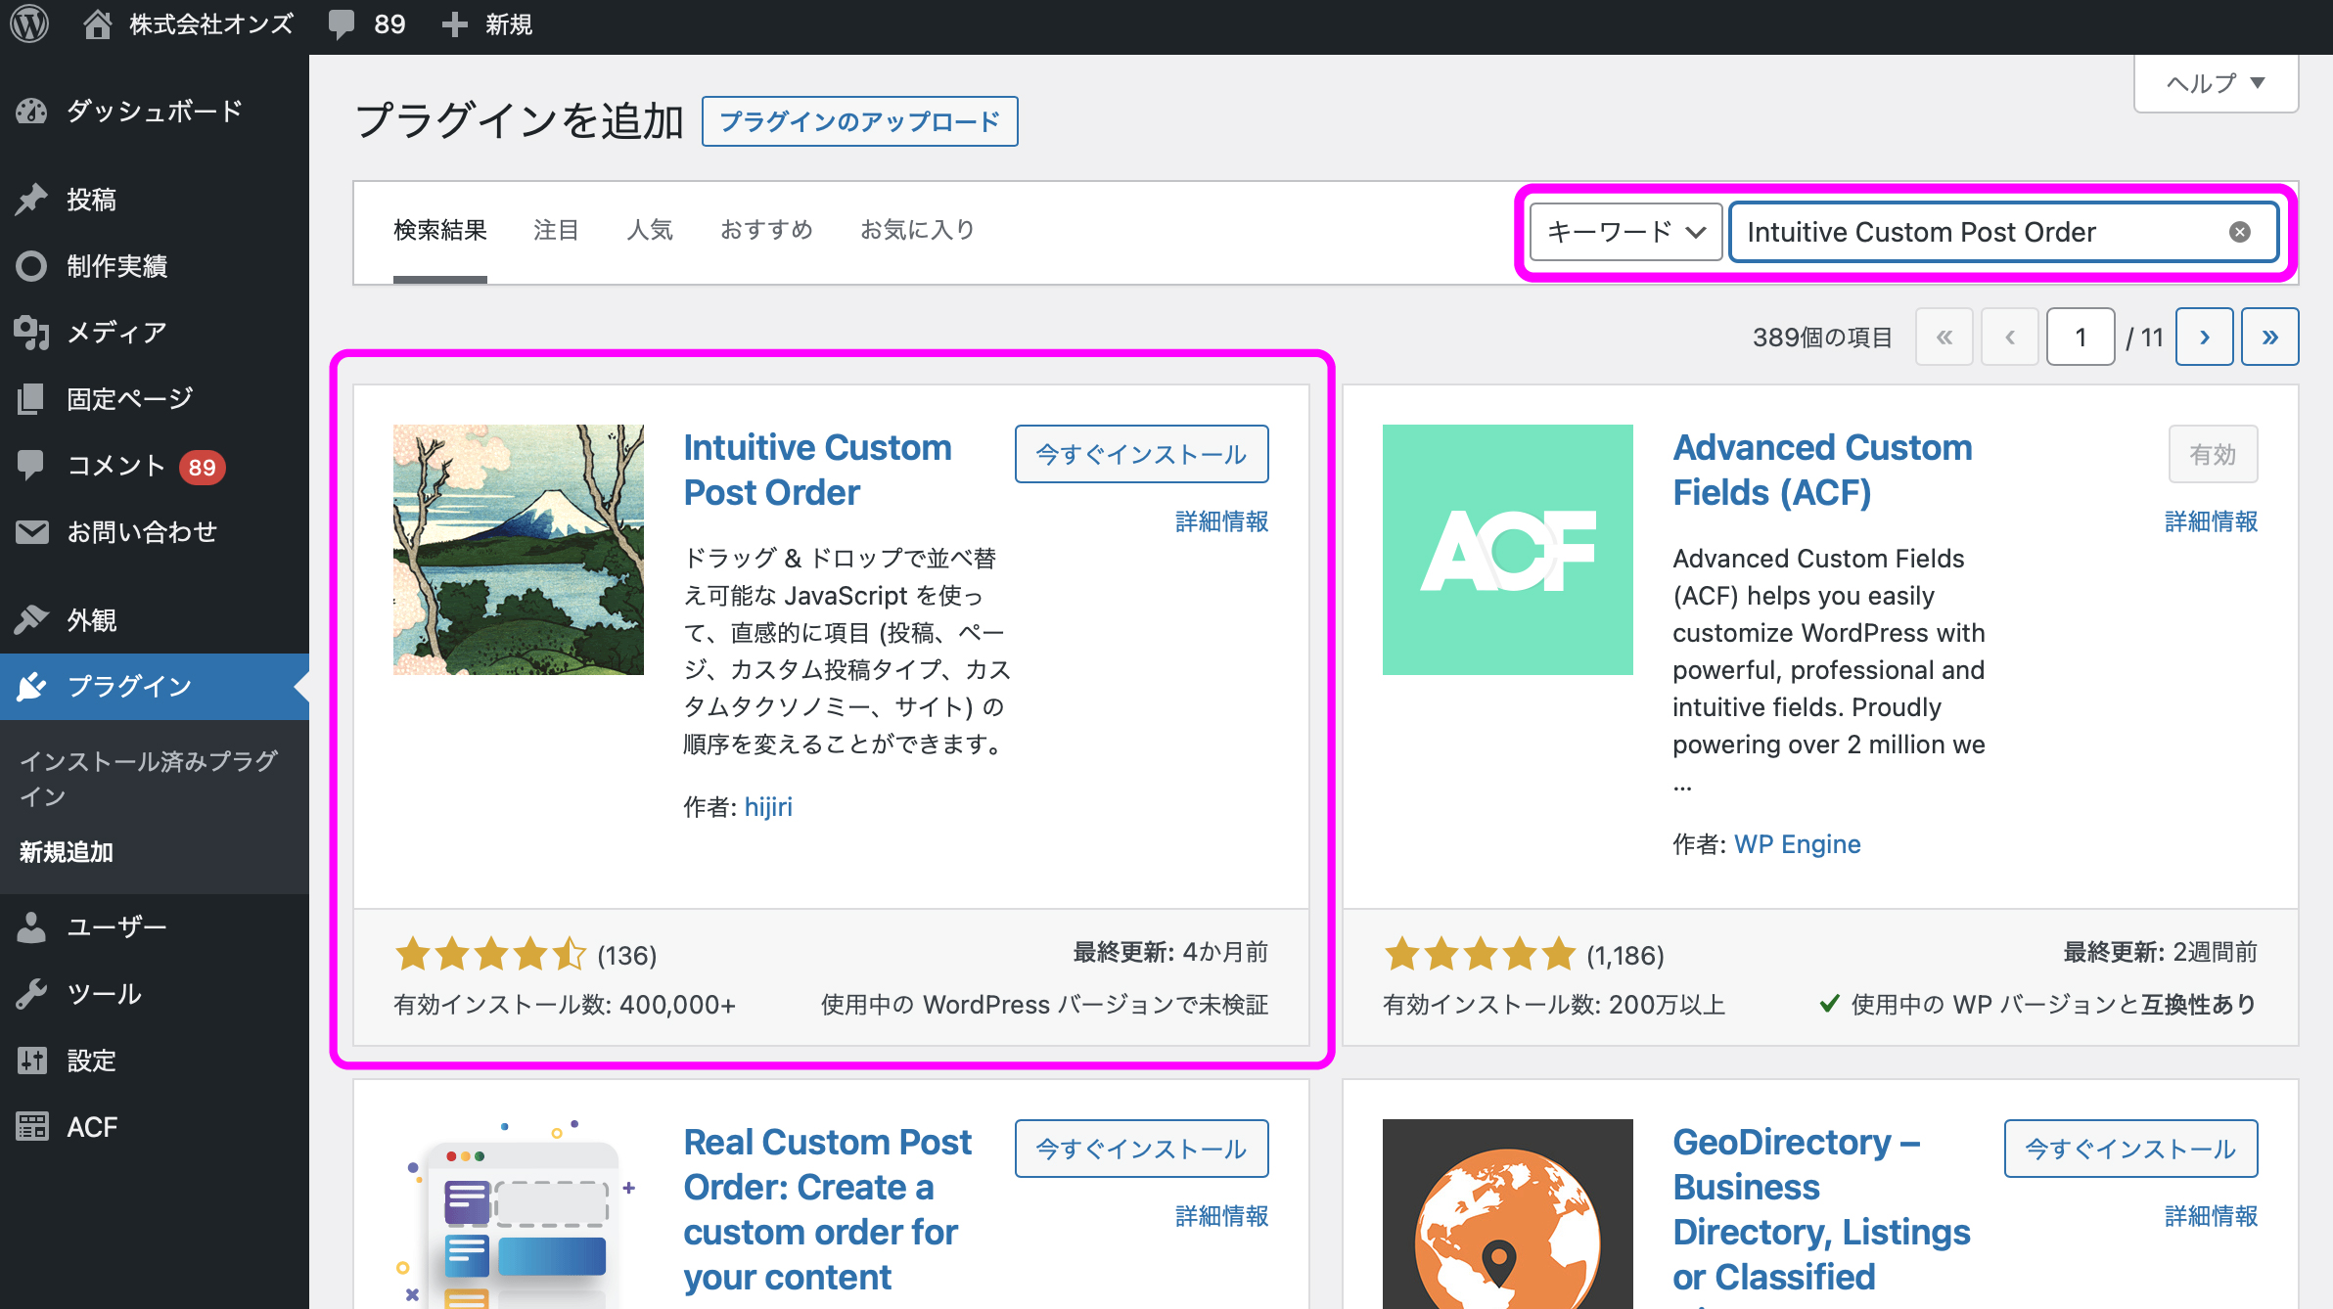This screenshot has height=1309, width=2333.
Task: Open ユーザー user icon menu
Action: 31,926
